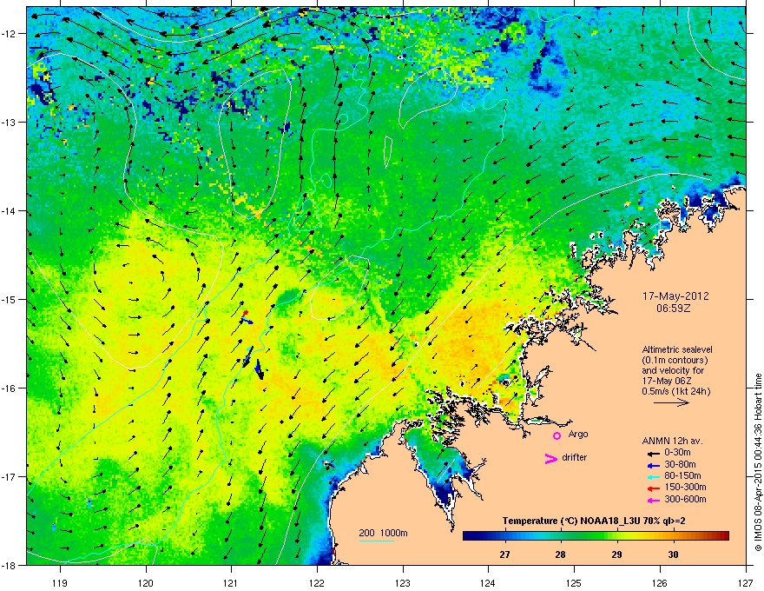
Task: Click the 'ANMN 12h av.' heading
Action: 672,441
